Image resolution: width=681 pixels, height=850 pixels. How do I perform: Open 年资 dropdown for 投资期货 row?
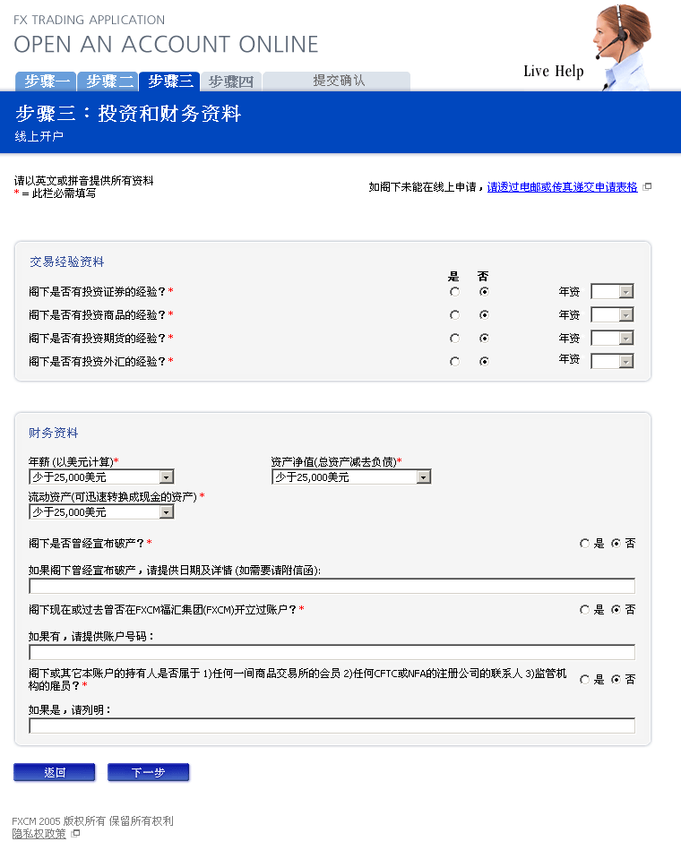pyautogui.click(x=625, y=338)
